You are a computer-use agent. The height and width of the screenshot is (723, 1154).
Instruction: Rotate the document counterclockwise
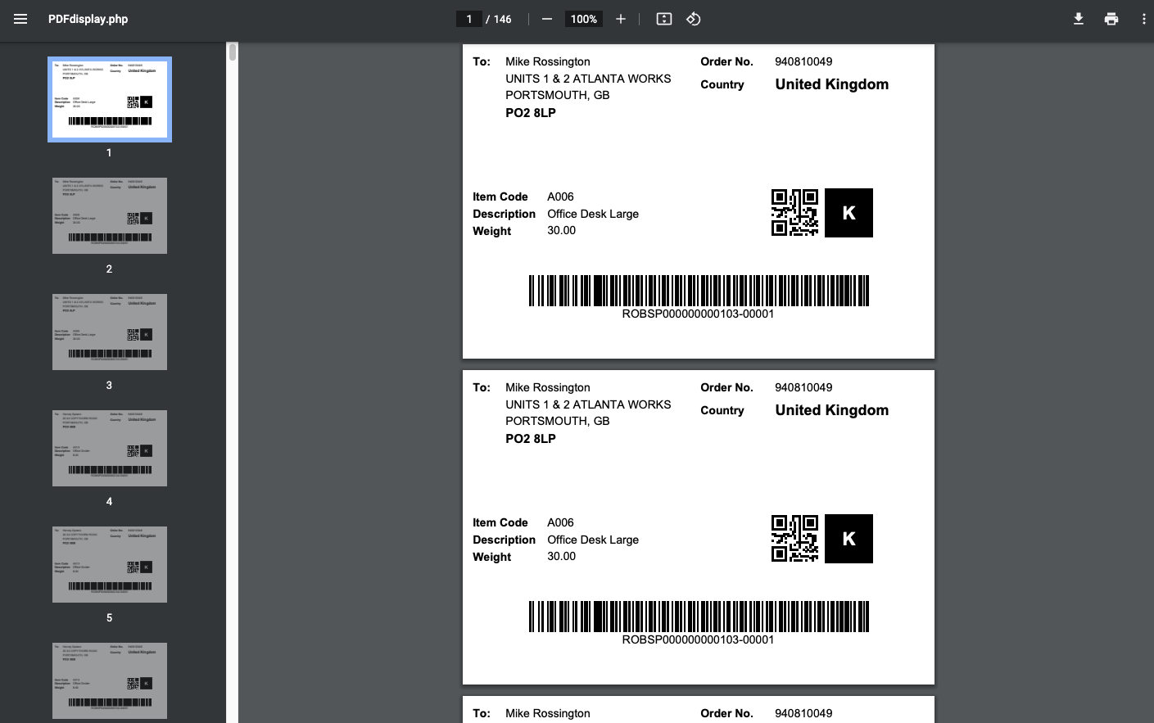coord(693,18)
